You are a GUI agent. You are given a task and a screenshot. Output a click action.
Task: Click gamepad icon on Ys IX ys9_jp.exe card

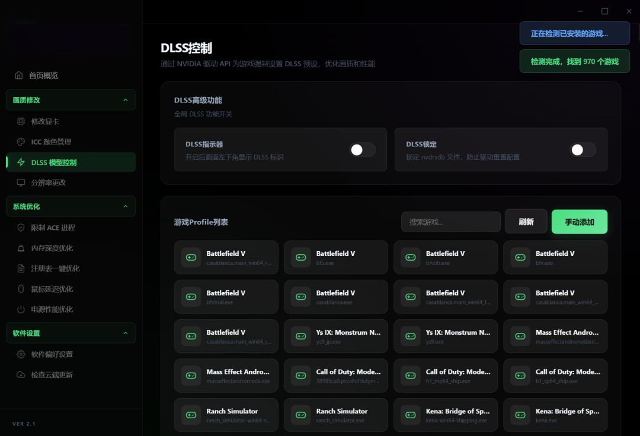click(x=301, y=336)
